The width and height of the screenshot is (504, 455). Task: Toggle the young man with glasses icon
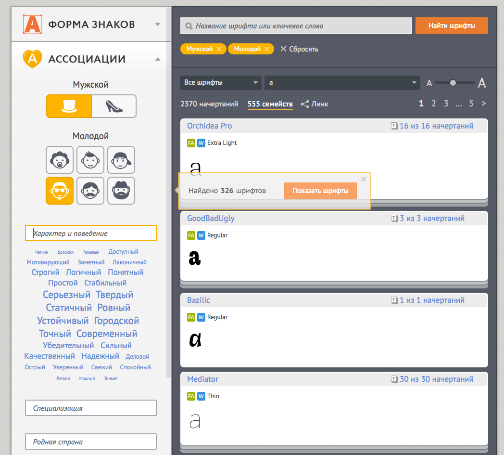point(60,191)
